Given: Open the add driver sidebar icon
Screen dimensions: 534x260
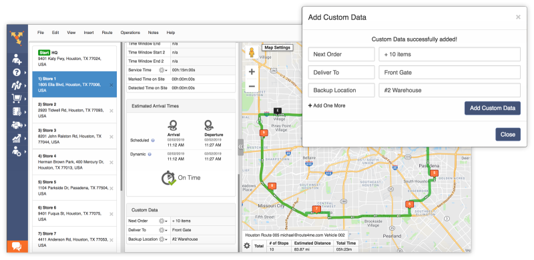Looking at the screenshot, I should 17,59.
